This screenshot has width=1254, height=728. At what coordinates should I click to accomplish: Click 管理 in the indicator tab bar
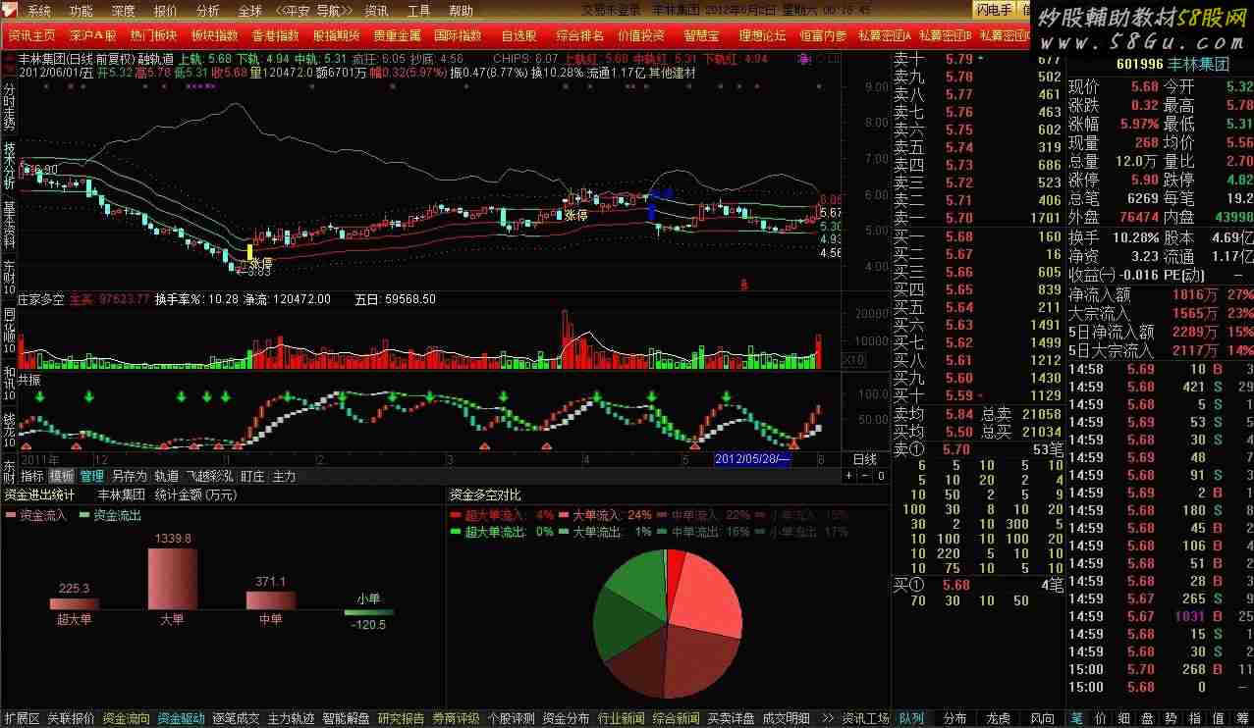(x=91, y=476)
